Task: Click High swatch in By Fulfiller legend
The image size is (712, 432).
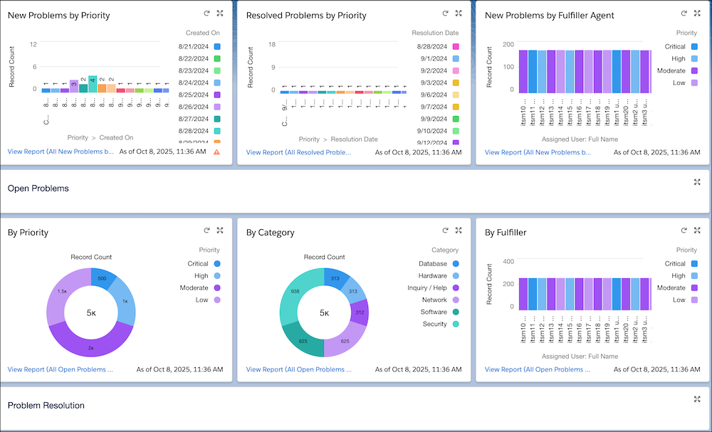Action: [x=694, y=275]
